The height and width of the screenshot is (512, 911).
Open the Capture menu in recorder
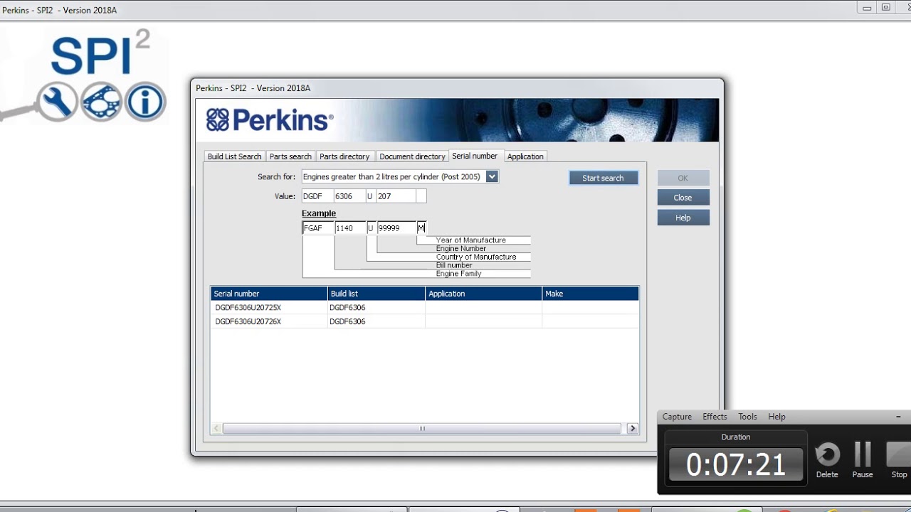pos(677,417)
